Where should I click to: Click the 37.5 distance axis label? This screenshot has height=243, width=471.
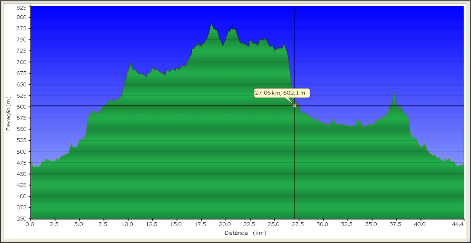(x=396, y=225)
